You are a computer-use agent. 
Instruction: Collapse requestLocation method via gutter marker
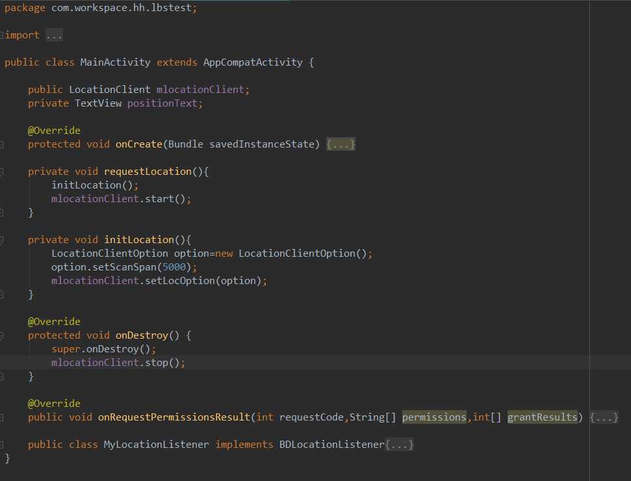(x=1, y=172)
